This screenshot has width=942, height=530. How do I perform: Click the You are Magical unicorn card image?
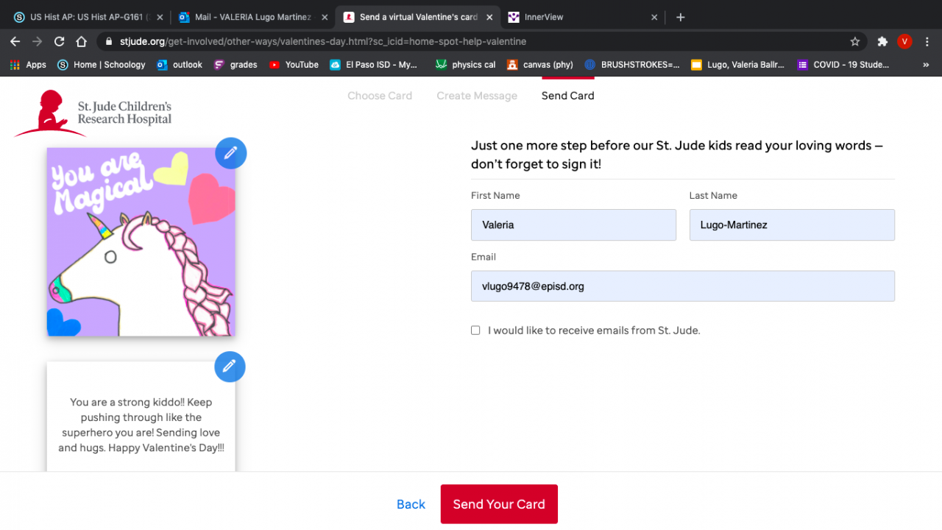click(x=141, y=242)
